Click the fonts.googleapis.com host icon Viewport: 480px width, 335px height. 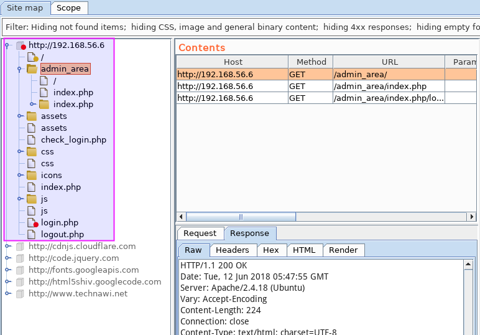click(20, 270)
